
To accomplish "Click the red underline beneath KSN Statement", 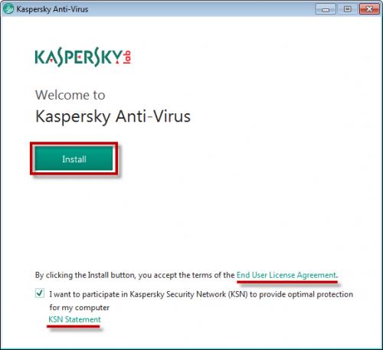I will (x=73, y=326).
